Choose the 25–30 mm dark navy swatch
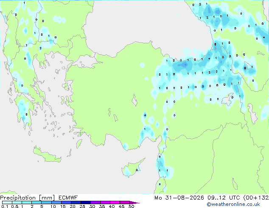This screenshot has width=269, height=208. pyautogui.click(x=85, y=202)
